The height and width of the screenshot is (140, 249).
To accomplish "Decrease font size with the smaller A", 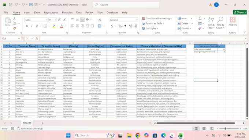I will (x=65, y=20).
